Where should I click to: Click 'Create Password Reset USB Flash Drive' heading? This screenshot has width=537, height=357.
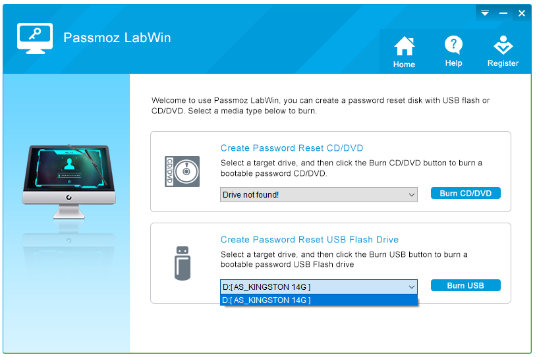point(310,240)
